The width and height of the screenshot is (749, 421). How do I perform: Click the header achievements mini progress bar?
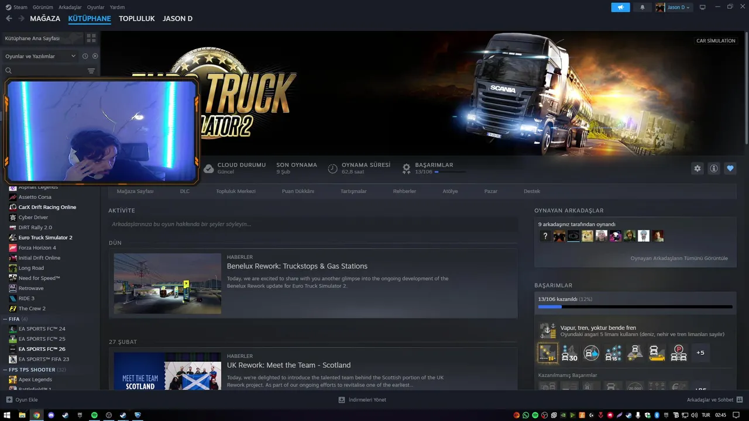[451, 172]
